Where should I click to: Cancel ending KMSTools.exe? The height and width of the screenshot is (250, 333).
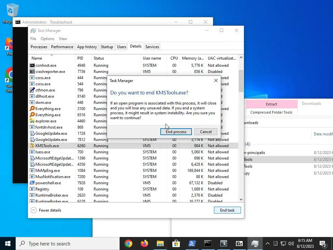coord(206,132)
